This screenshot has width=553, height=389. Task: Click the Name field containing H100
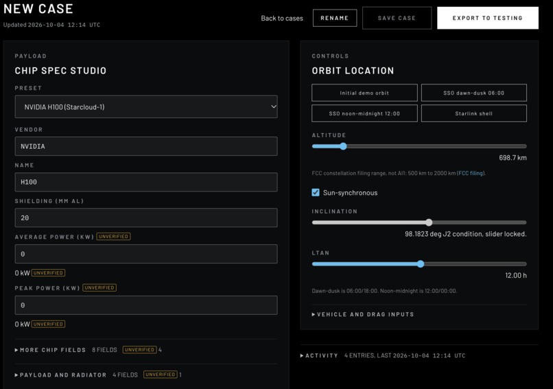tap(146, 182)
